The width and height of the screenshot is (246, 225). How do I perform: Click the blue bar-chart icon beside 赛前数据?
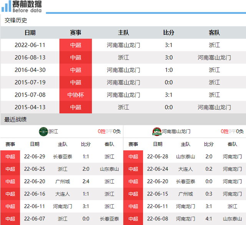coord(6,6)
